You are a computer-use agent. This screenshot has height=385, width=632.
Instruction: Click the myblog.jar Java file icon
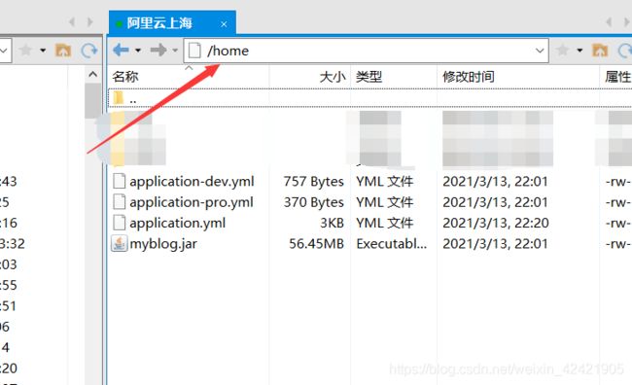click(x=120, y=243)
